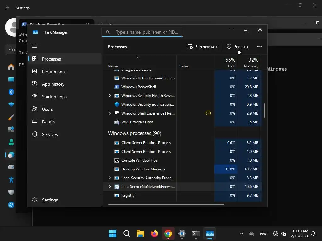
Task: Select the Client Server Runtime Process using 0.6% CPU
Action: point(183,143)
